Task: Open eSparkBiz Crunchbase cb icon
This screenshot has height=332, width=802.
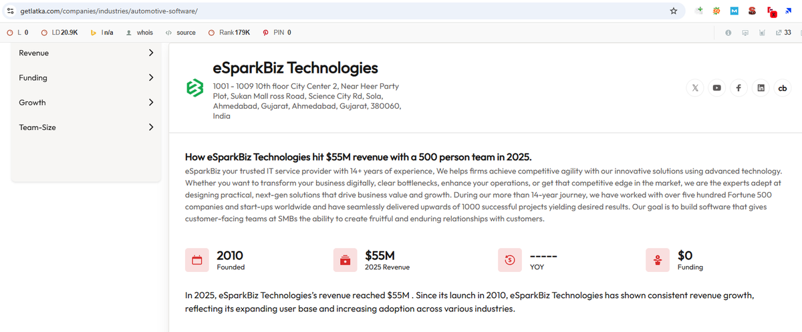Action: click(782, 88)
